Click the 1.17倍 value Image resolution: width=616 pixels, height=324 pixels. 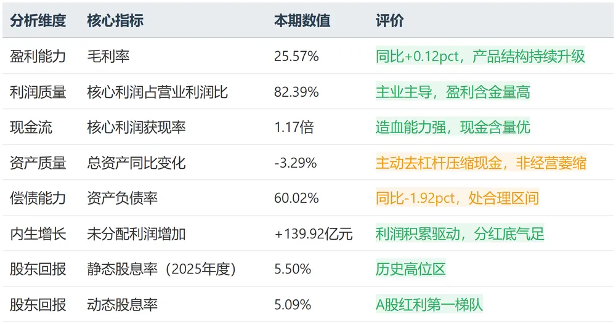294,128
